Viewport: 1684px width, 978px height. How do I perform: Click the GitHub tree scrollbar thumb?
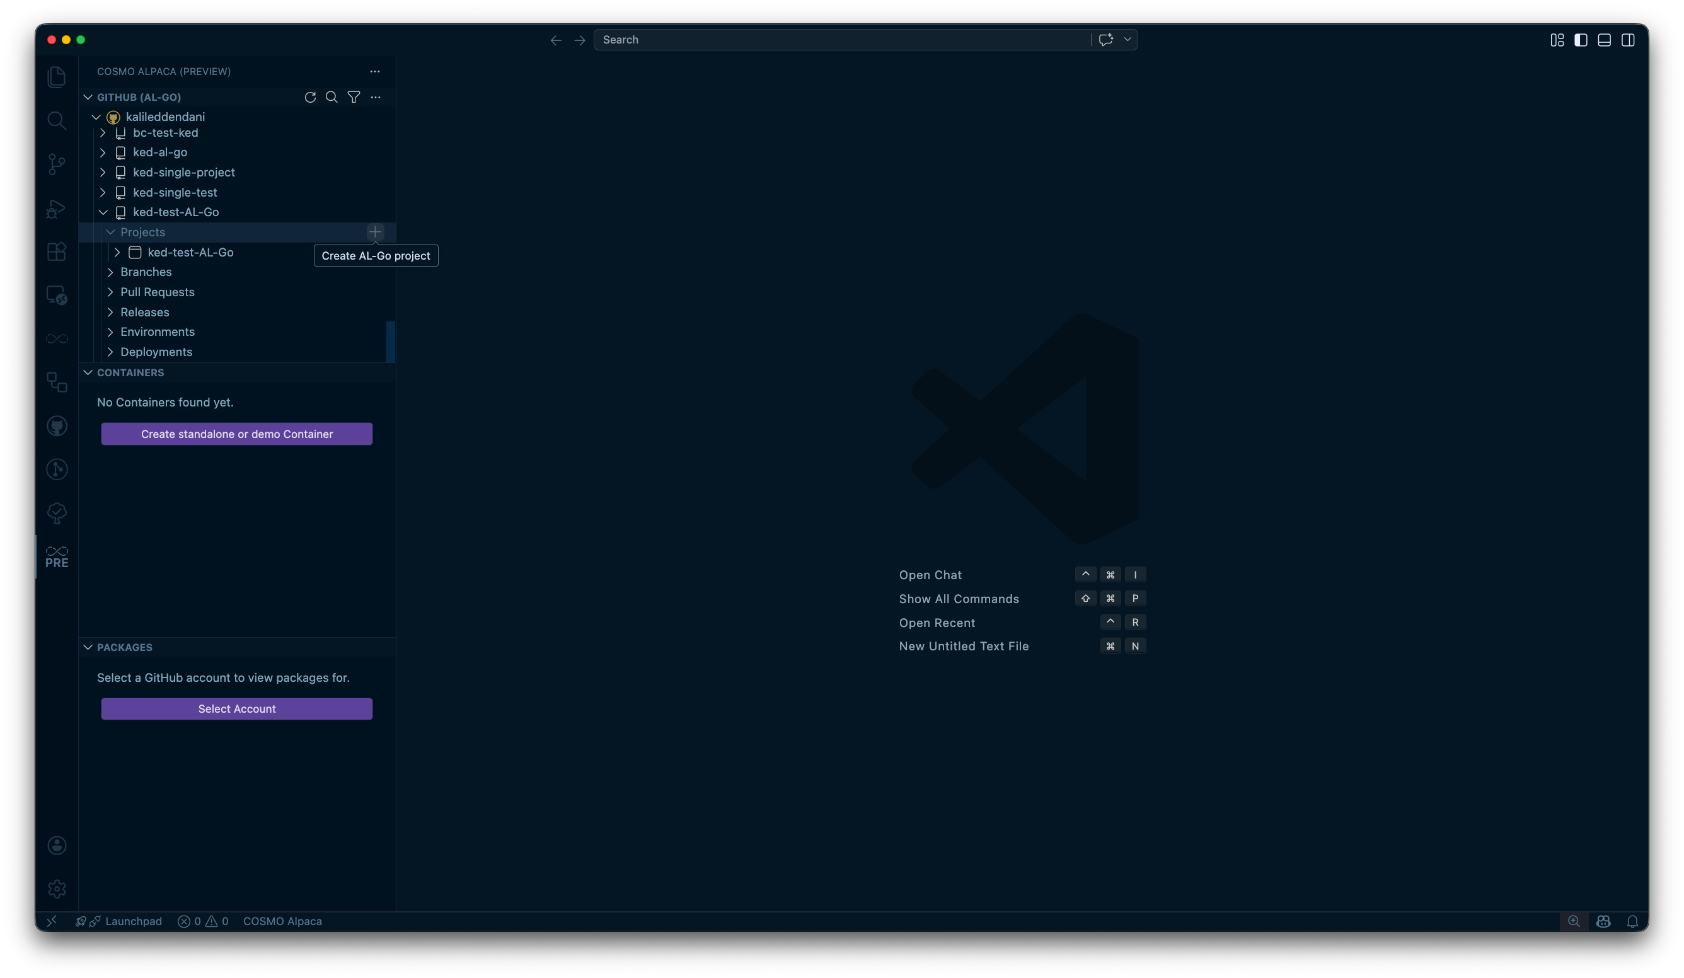pos(391,342)
